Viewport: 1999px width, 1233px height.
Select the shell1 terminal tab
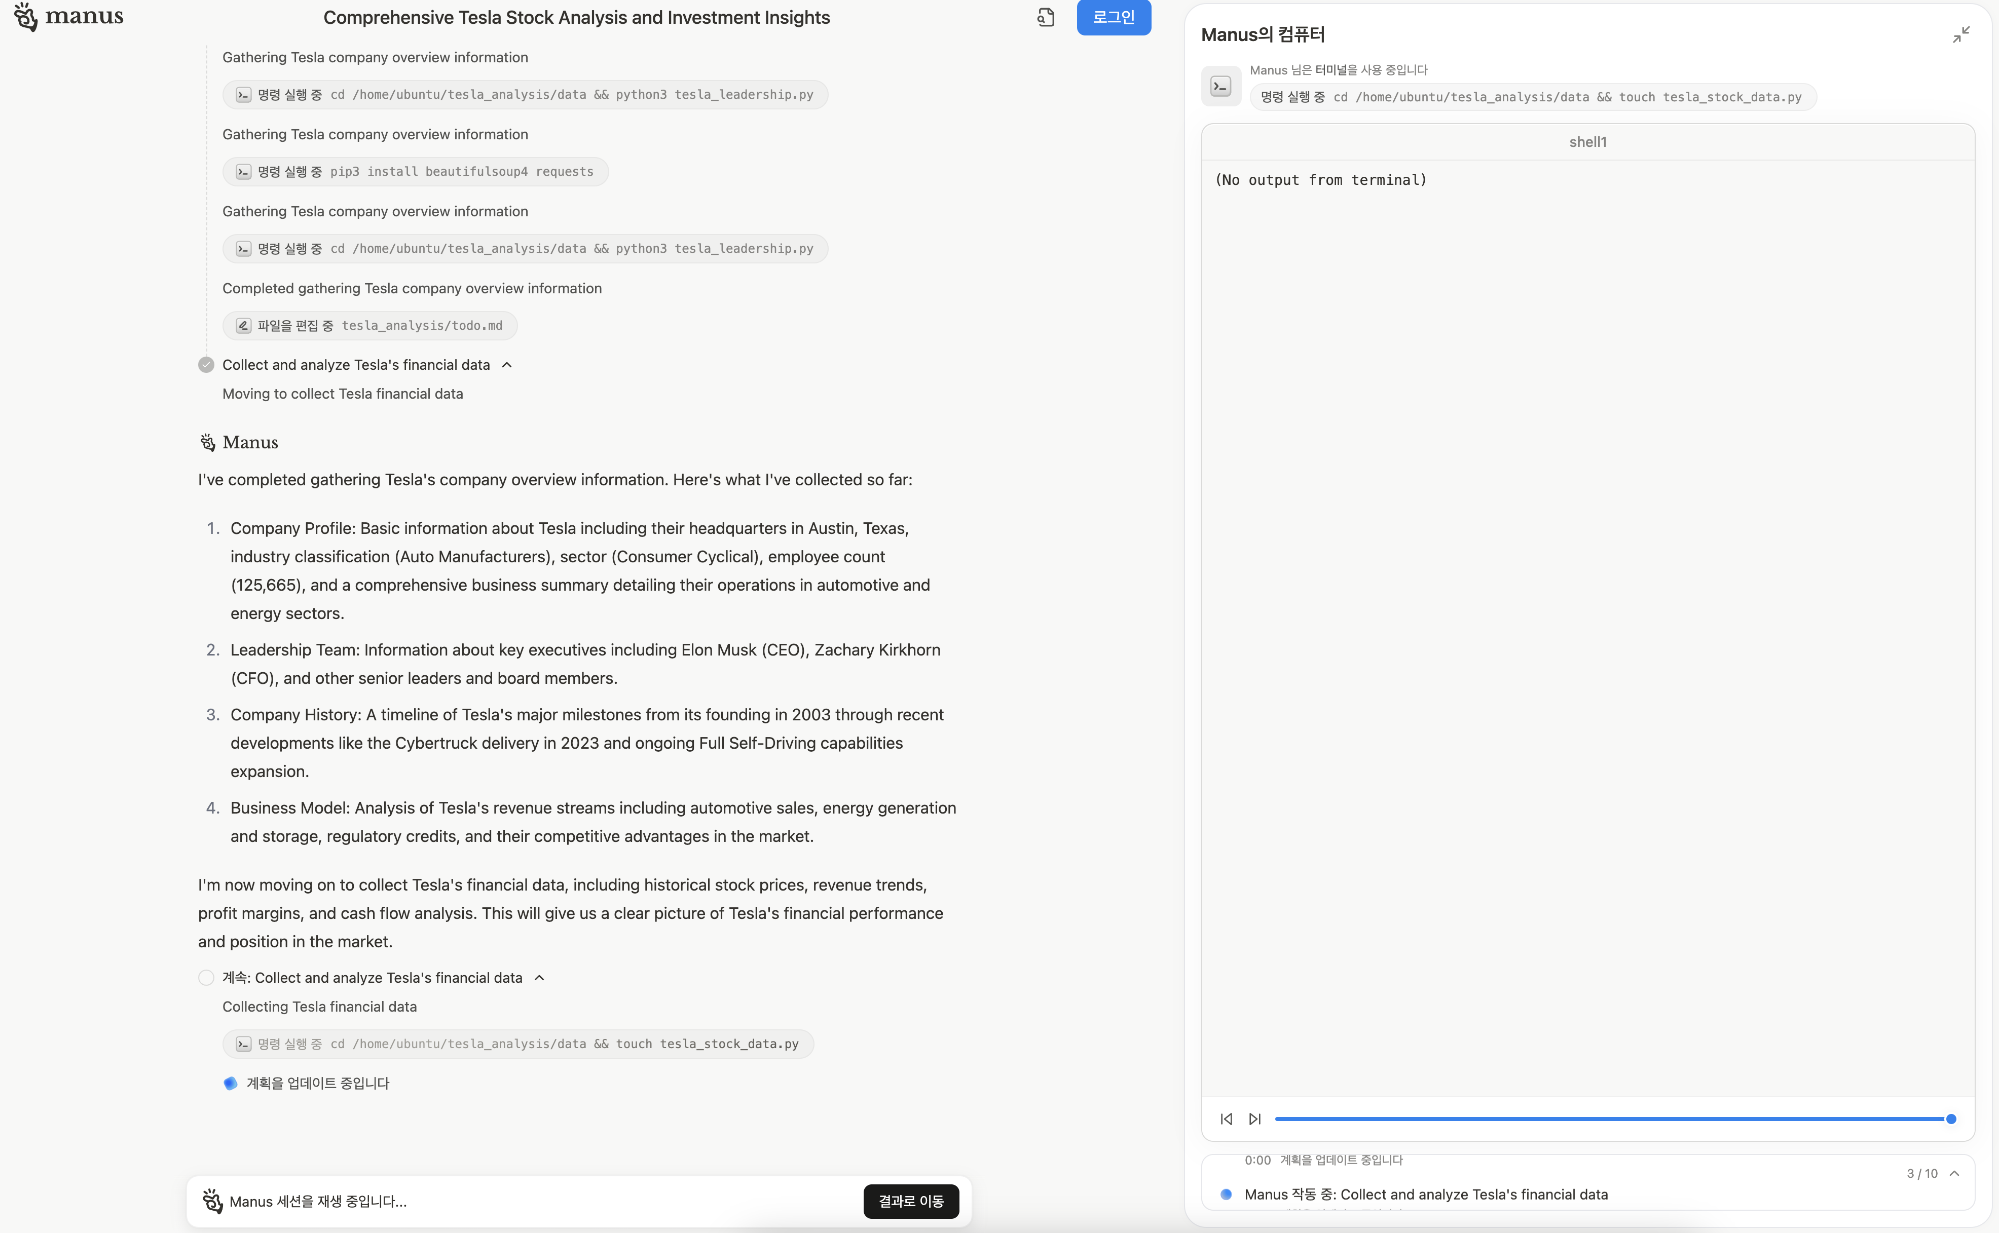[x=1587, y=142]
